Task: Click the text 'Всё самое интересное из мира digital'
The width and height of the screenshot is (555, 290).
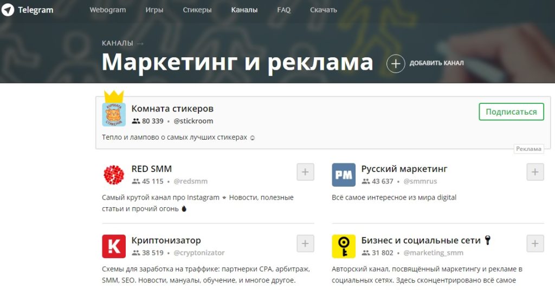Action: click(x=394, y=197)
